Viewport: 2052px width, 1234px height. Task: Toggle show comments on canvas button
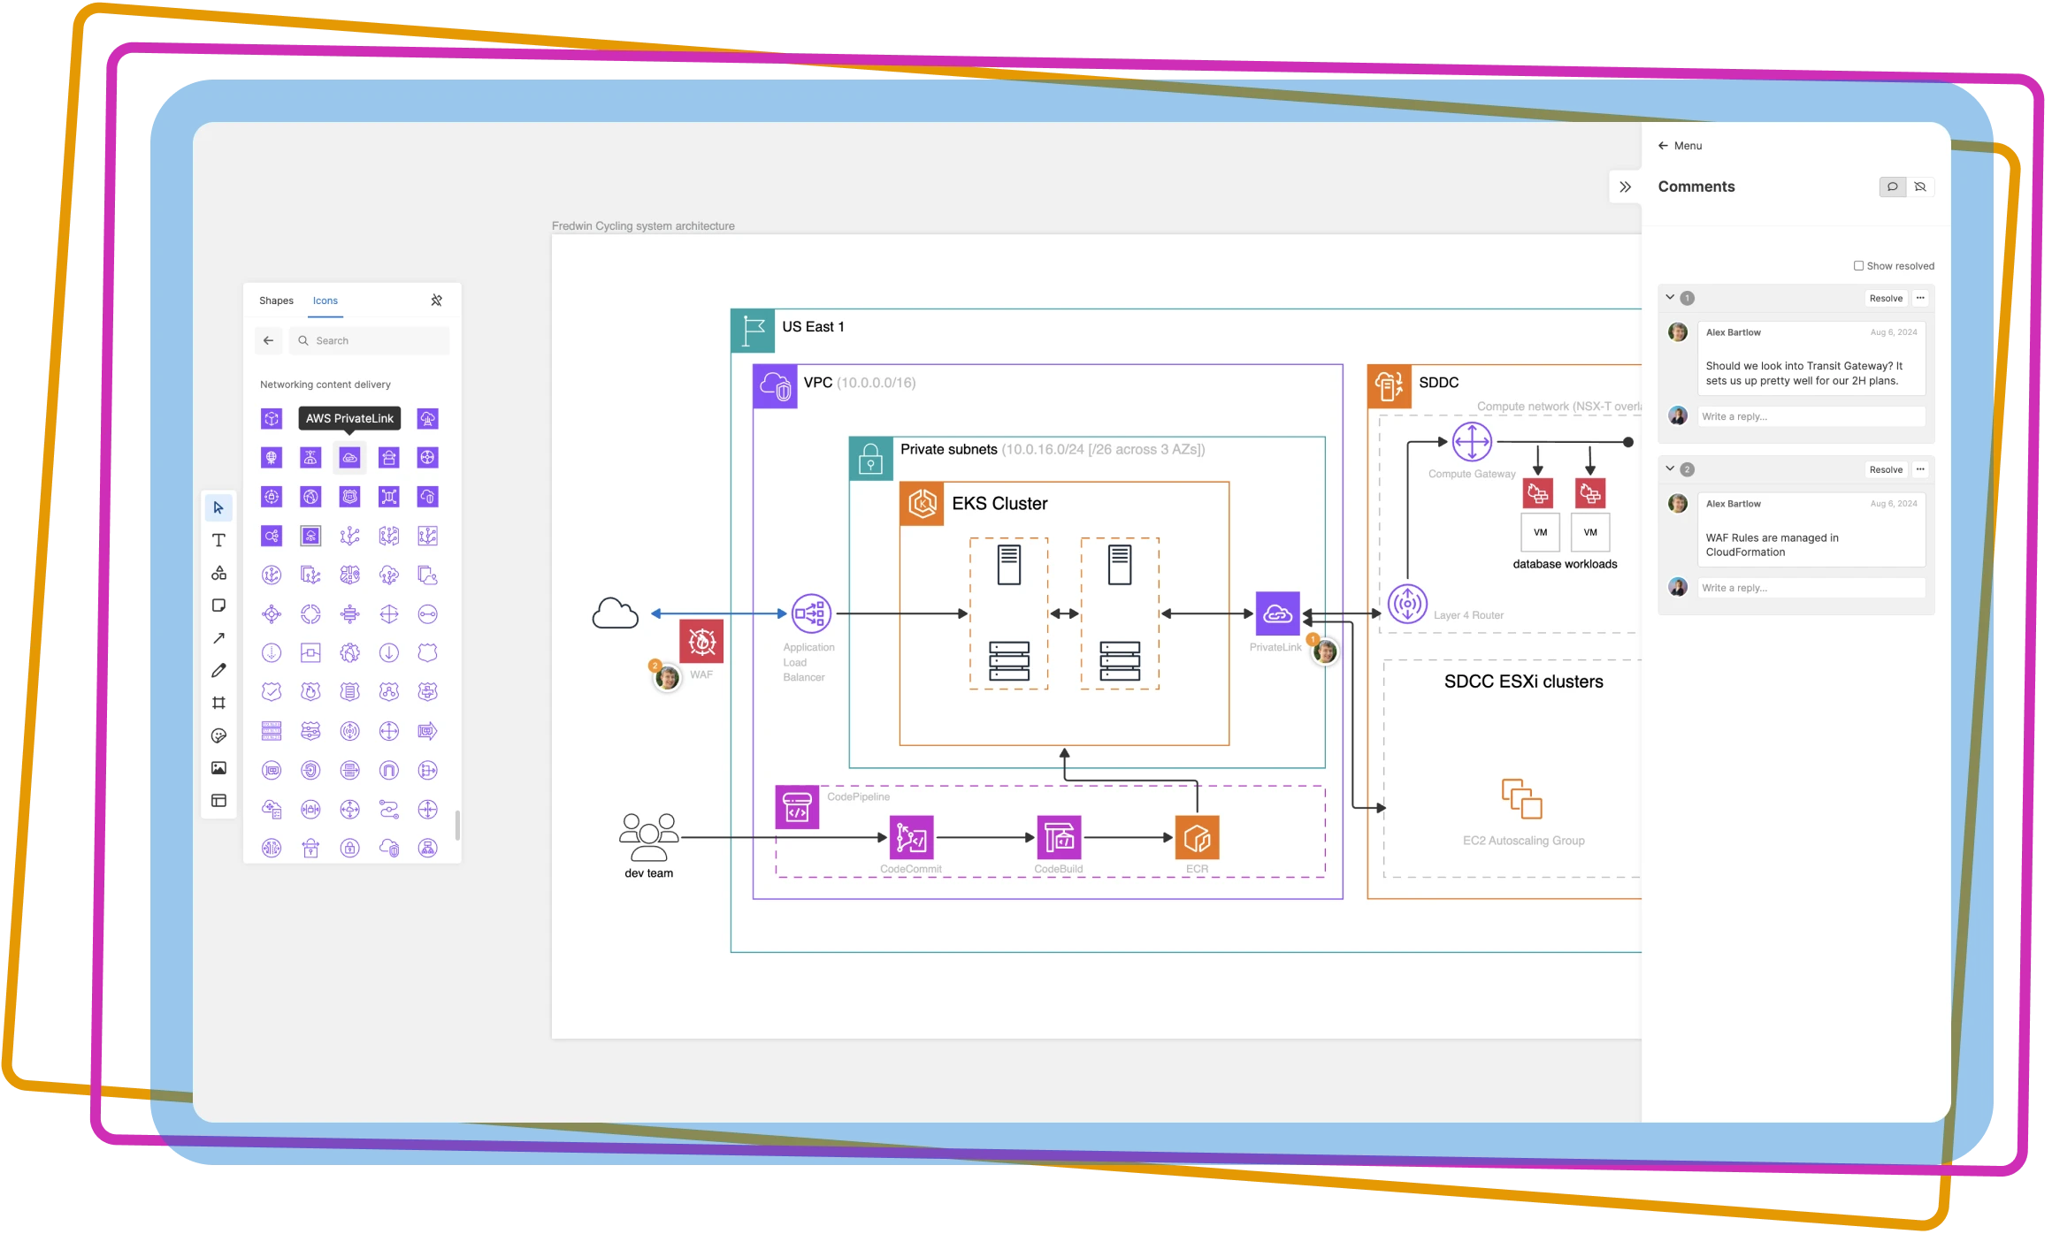click(x=1892, y=187)
